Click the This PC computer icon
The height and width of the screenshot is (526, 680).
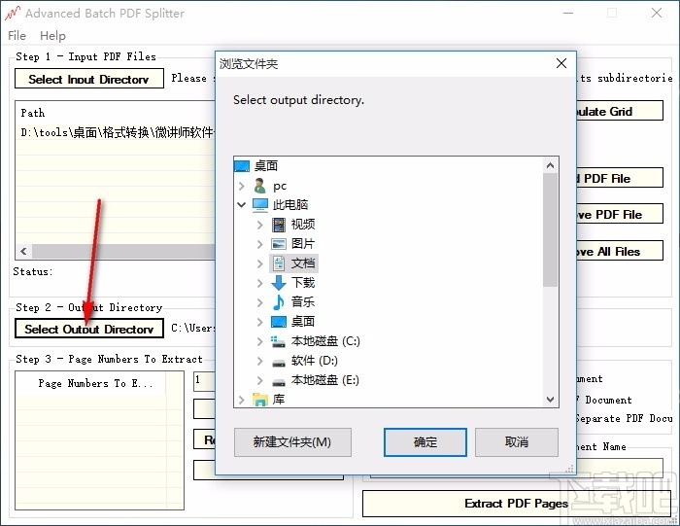pyautogui.click(x=260, y=205)
